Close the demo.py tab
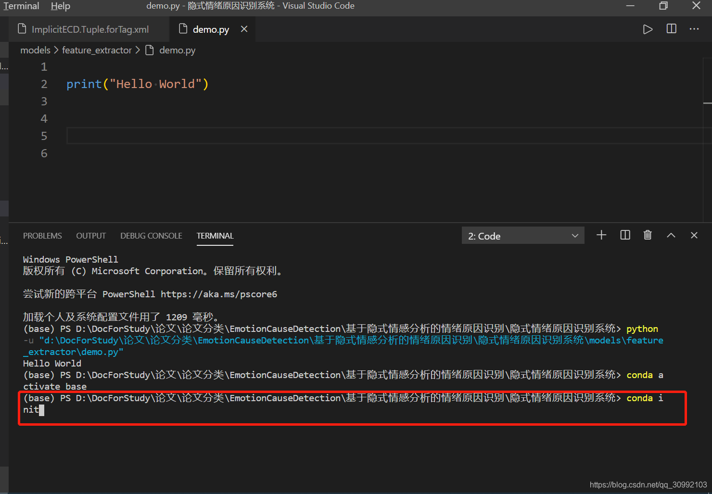The width and height of the screenshot is (712, 494). [244, 29]
